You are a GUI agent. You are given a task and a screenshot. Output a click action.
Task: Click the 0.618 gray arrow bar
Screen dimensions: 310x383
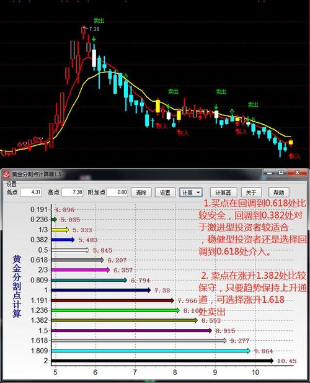pyautogui.click(x=77, y=260)
